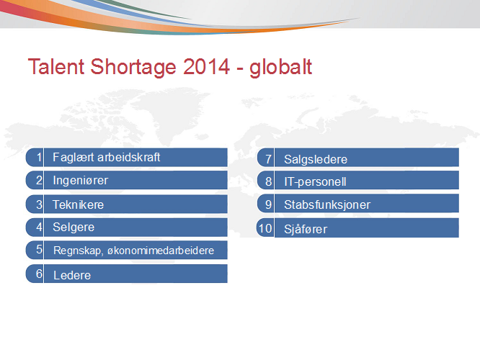Click the number 9 rank badge
Image resolution: width=480 pixels, height=360 pixels.
265,203
